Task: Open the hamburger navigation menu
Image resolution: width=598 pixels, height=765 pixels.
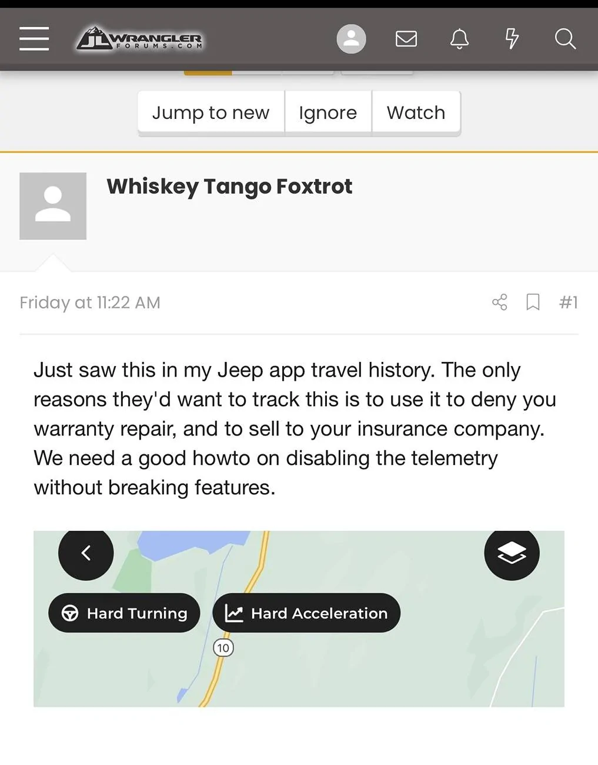Action: click(34, 39)
